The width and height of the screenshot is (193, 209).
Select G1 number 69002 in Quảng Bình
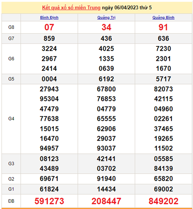pos(163,189)
